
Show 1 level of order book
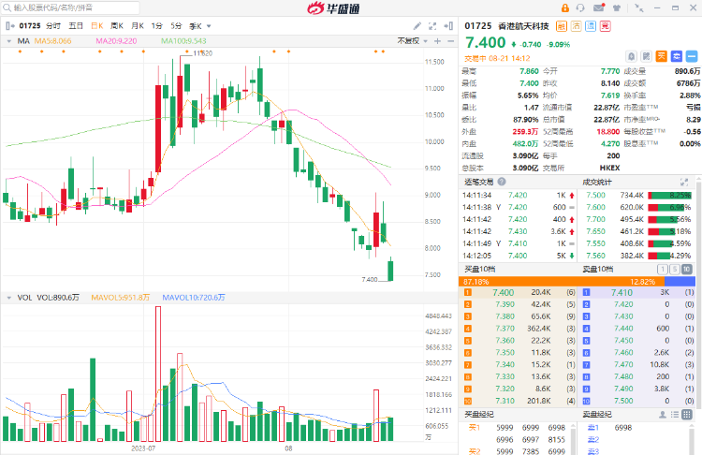tap(662, 269)
